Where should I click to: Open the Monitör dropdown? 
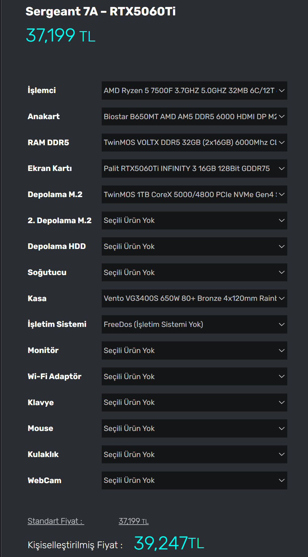point(194,350)
